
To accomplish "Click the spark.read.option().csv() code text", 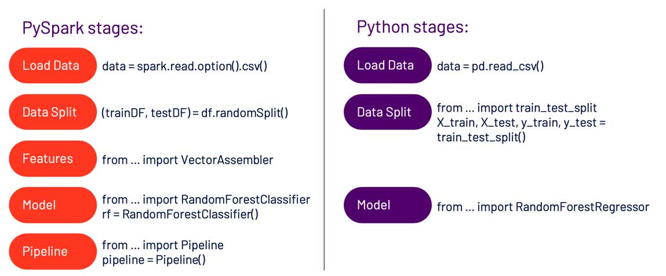I will pyautogui.click(x=185, y=66).
